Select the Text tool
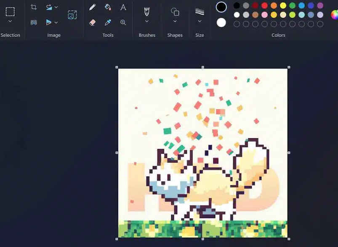 tap(123, 7)
